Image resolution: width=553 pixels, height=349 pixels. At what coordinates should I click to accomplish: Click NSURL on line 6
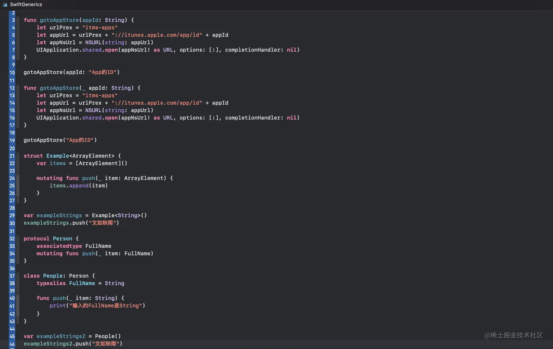coord(93,42)
